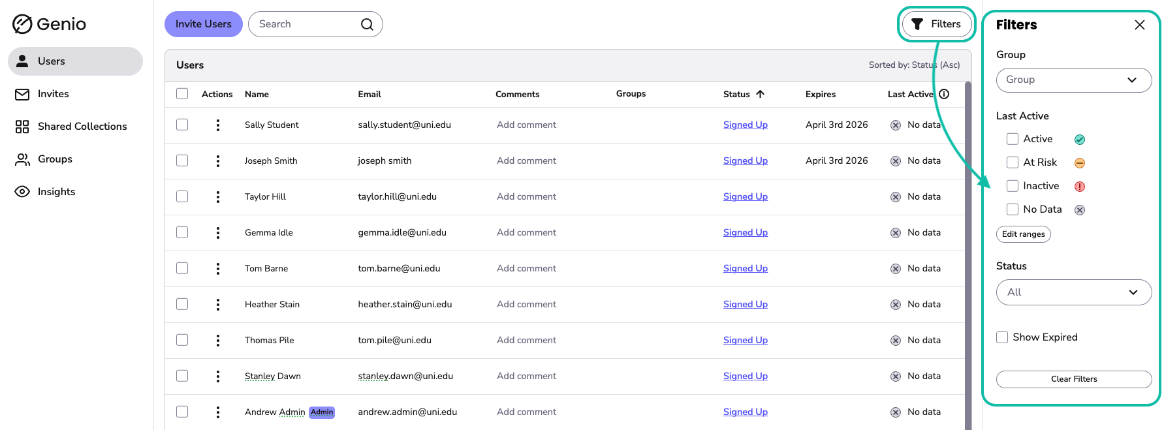The image size is (1164, 430).
Task: Click email gemma.idle@uni.edu
Action: coord(402,233)
